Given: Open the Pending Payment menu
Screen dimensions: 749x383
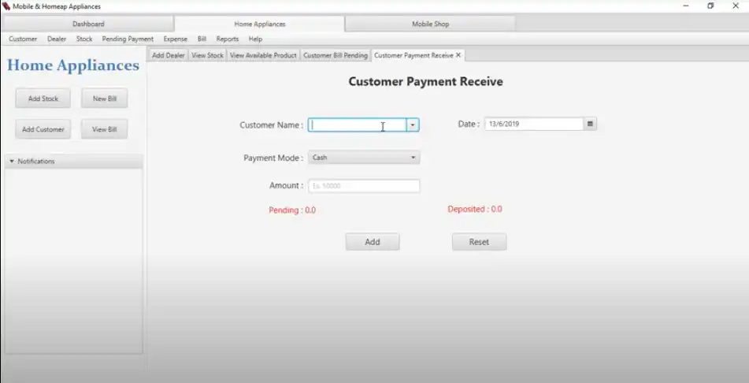Looking at the screenshot, I should [x=128, y=39].
